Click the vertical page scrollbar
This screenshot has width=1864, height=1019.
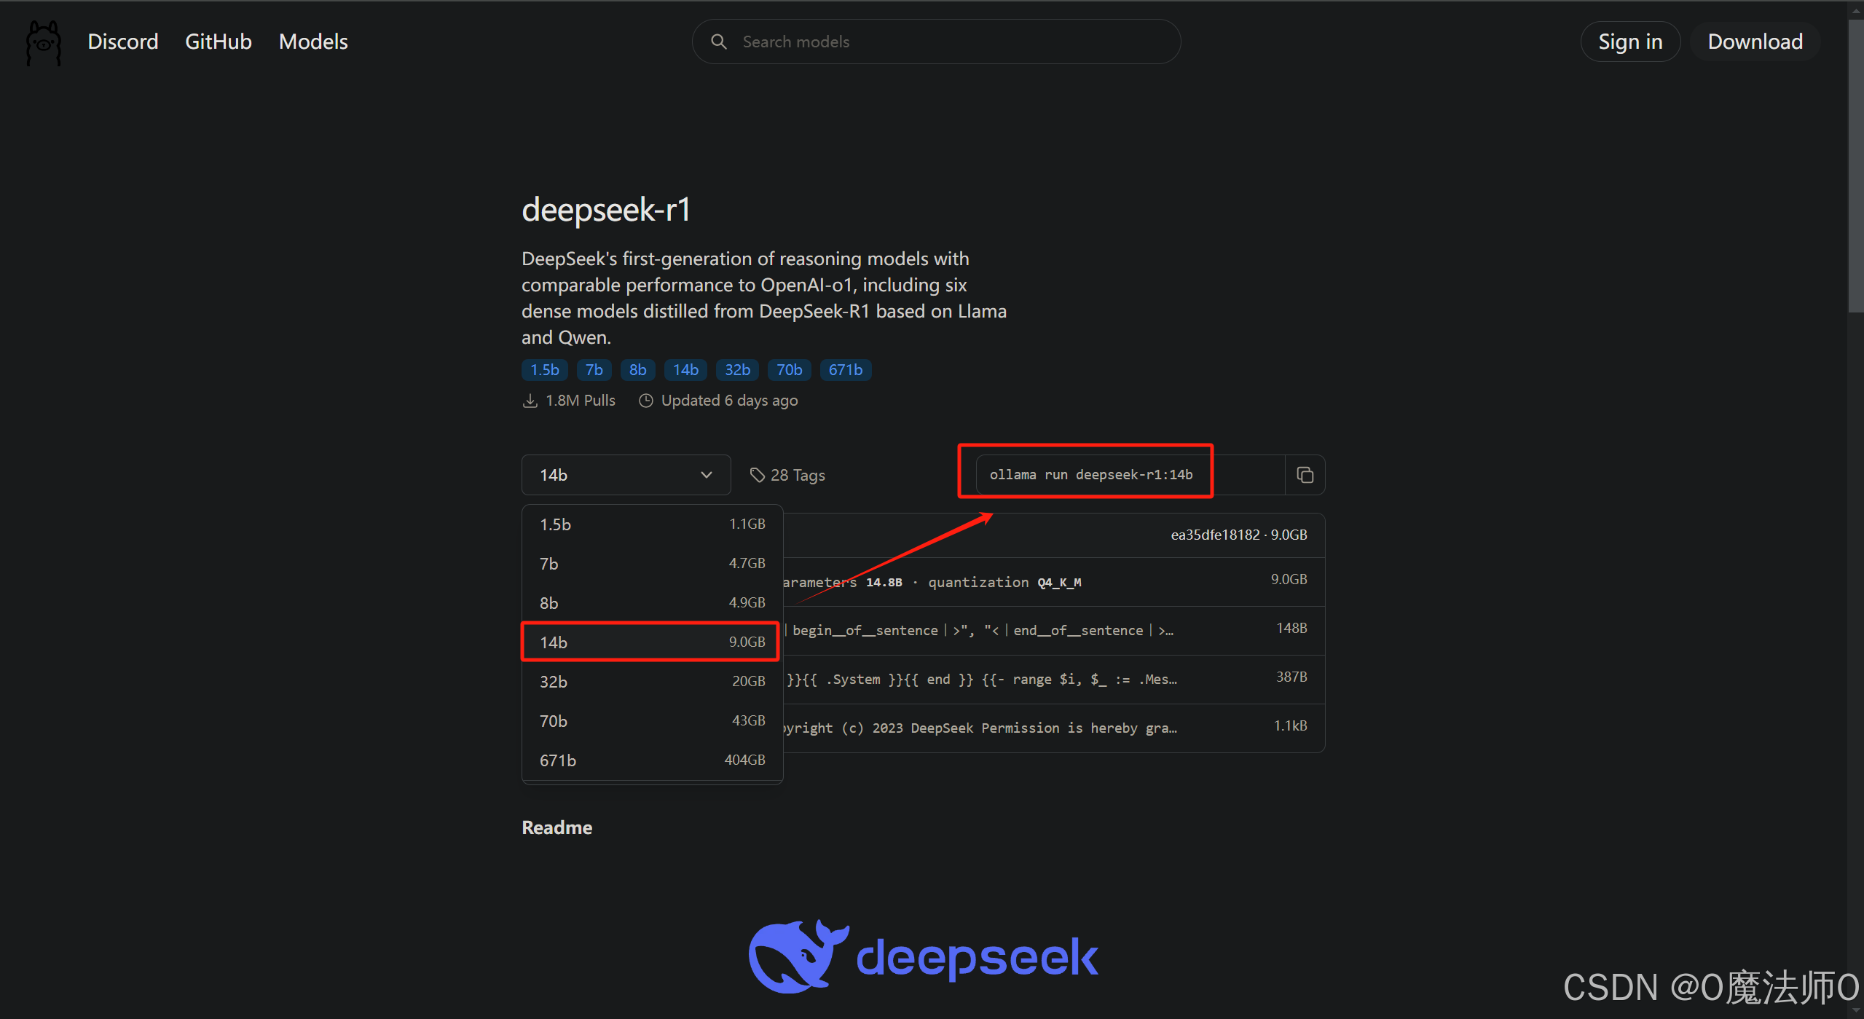(x=1855, y=168)
